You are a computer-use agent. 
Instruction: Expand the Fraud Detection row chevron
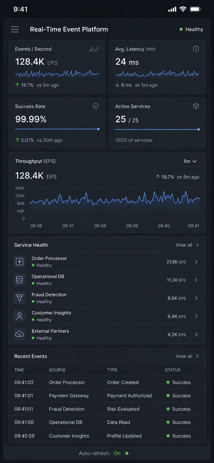(196, 298)
